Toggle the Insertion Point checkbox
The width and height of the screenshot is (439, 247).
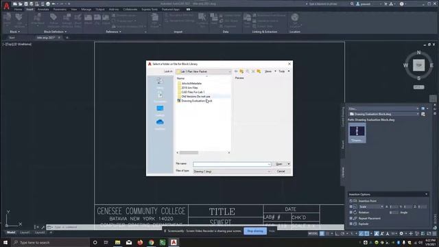[351, 201]
